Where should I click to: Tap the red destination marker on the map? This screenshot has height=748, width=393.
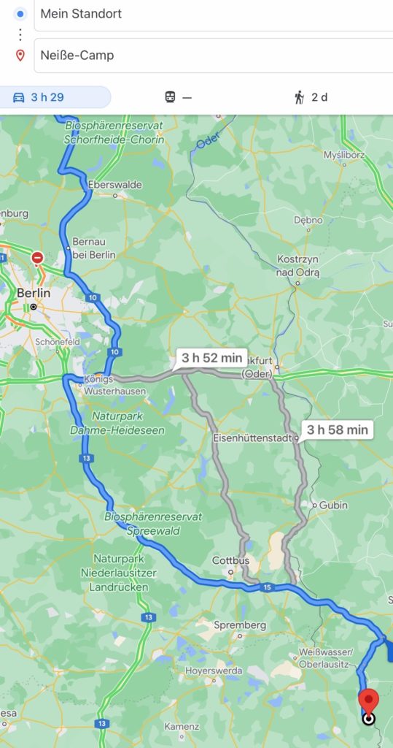(x=368, y=702)
